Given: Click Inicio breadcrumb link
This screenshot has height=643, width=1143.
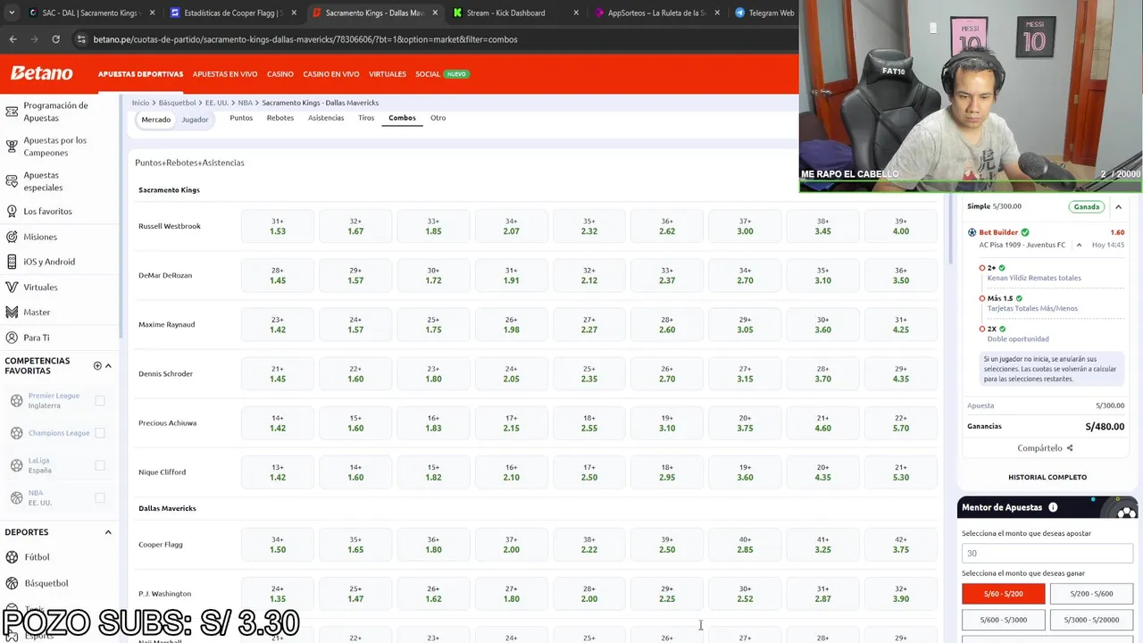Looking at the screenshot, I should tap(140, 103).
